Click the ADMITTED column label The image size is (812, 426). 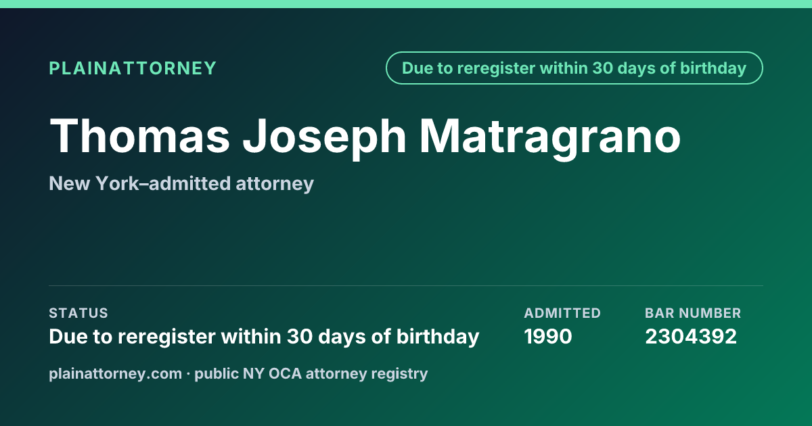pos(562,313)
